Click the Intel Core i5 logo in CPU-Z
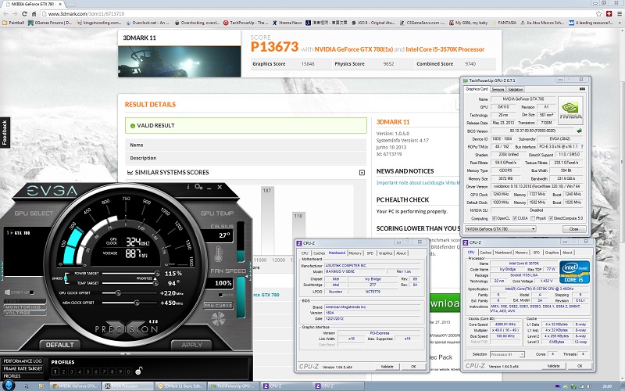Viewport: 625px width, 391px height. (574, 272)
